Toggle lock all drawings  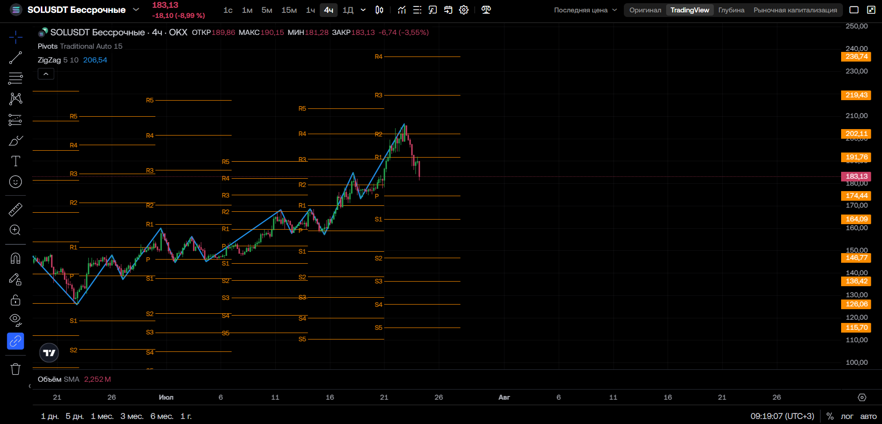coord(15,300)
